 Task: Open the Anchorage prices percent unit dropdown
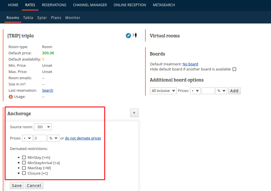[x=53, y=138]
